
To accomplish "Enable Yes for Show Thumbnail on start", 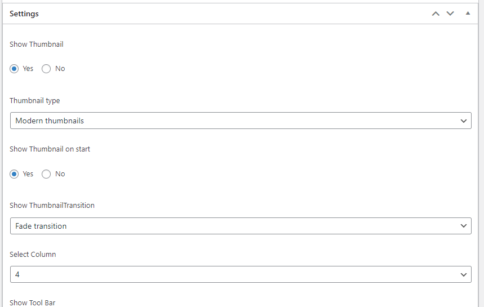I will [14, 174].
